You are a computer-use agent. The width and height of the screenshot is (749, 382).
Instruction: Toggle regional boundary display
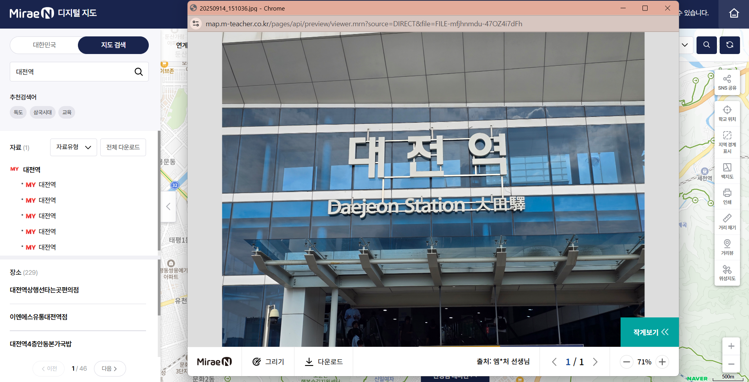pos(727,142)
